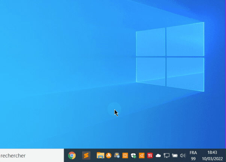Viewport: 226px width, 162px height.
Task: Open File Explorer folder icon
Action: 100,155
